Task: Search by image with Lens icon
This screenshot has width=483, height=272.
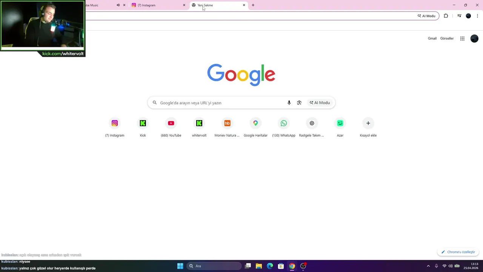Action: (x=299, y=103)
